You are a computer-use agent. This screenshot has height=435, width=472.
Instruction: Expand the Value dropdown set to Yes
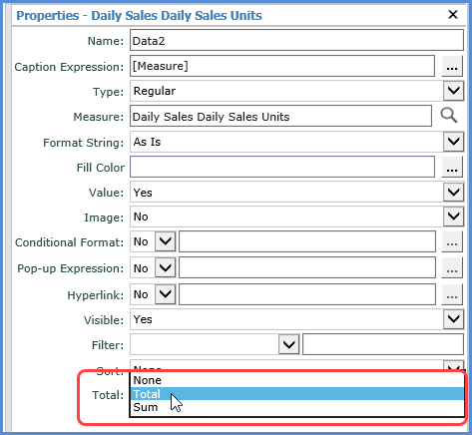[x=454, y=193]
